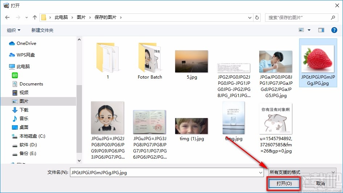
Task: Click the green iQIYI icon in sidebar
Action: (x=15, y=75)
